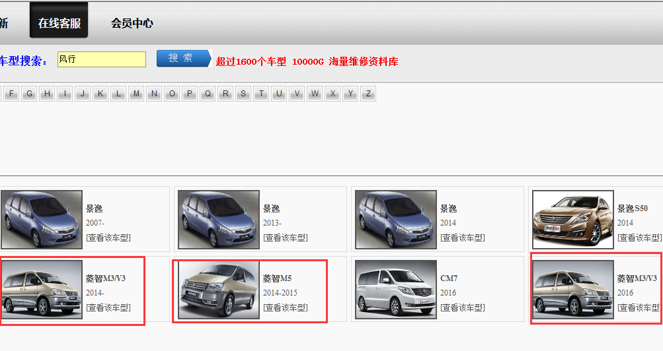Viewport: 663px width, 351px height.
Task: Open 景逸 2007- car thumbnail
Action: 42,219
